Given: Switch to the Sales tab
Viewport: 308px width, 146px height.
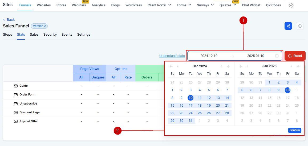Looking at the screenshot, I should pos(34,35).
